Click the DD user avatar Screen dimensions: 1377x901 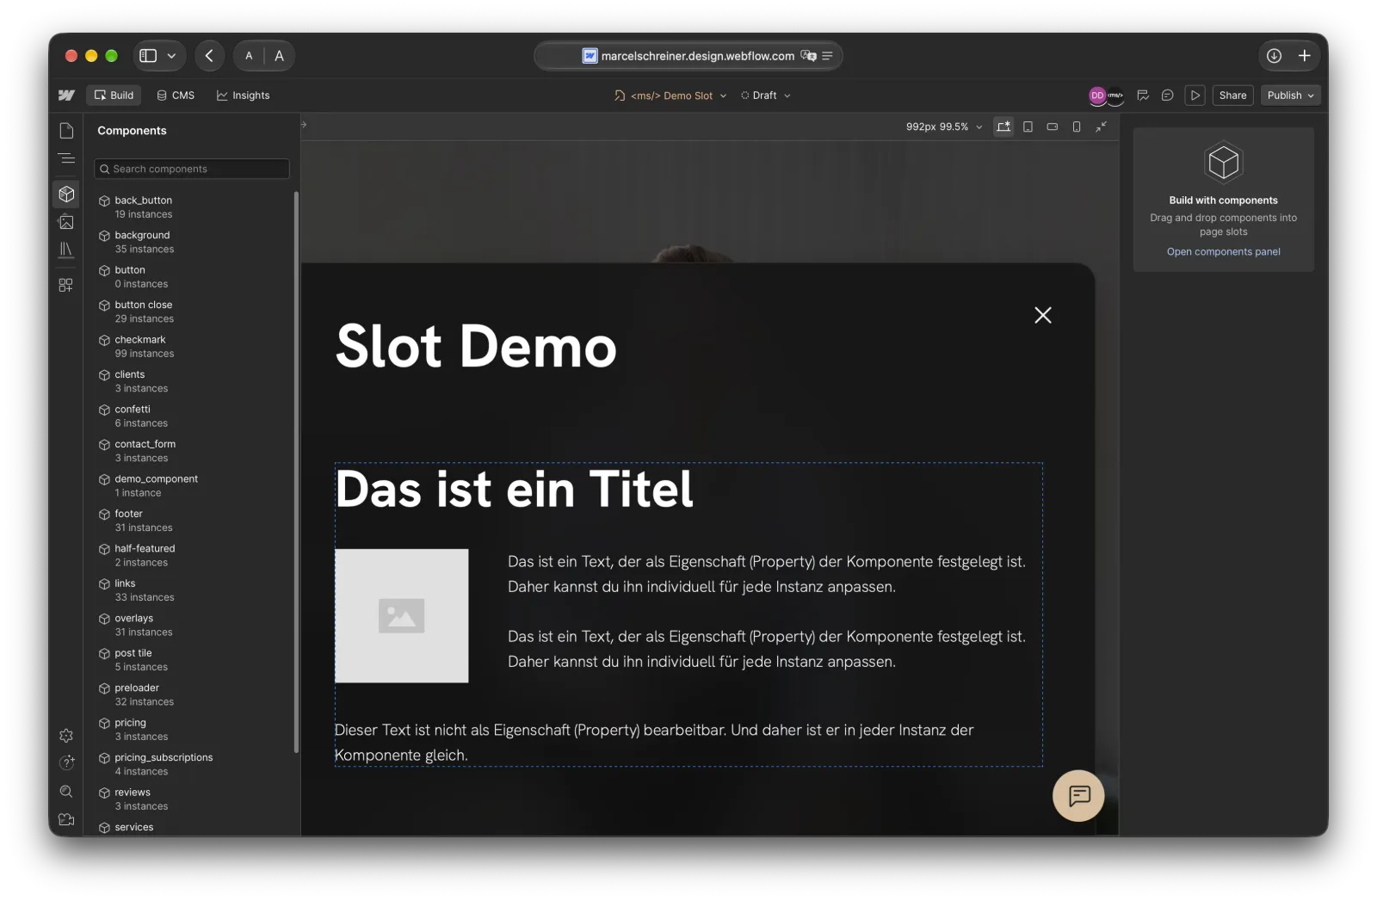click(1097, 96)
